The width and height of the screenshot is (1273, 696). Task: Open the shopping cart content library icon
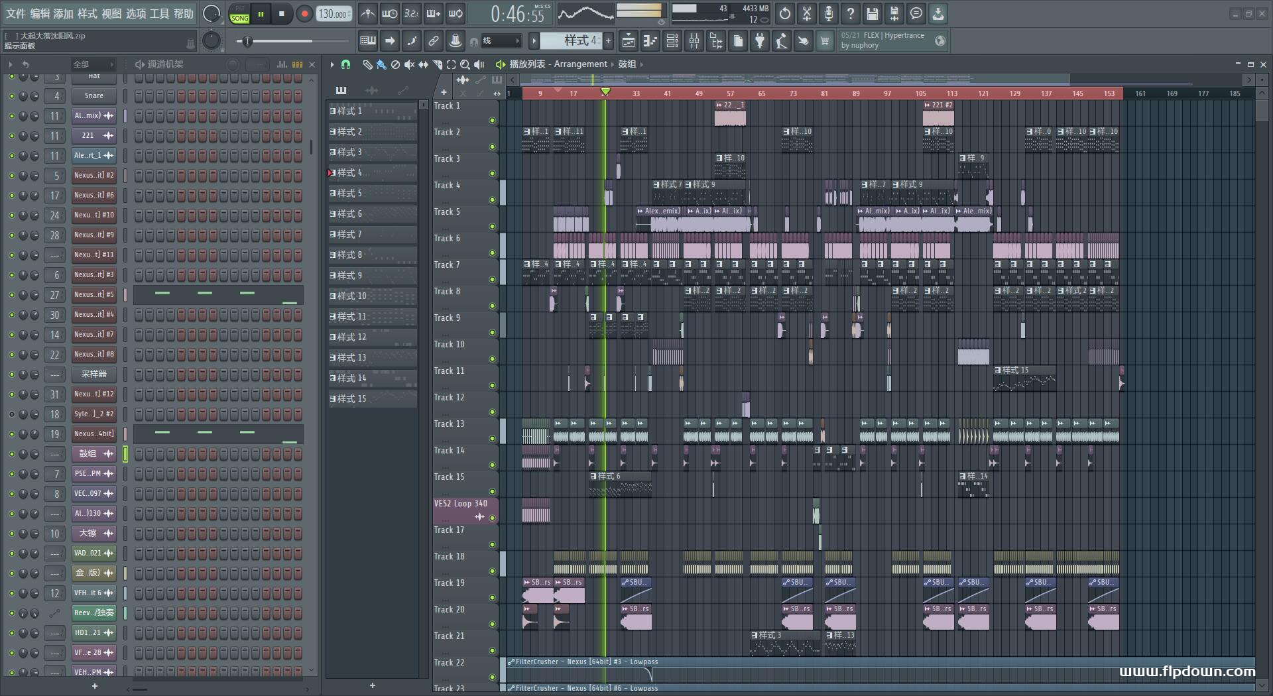pos(825,41)
